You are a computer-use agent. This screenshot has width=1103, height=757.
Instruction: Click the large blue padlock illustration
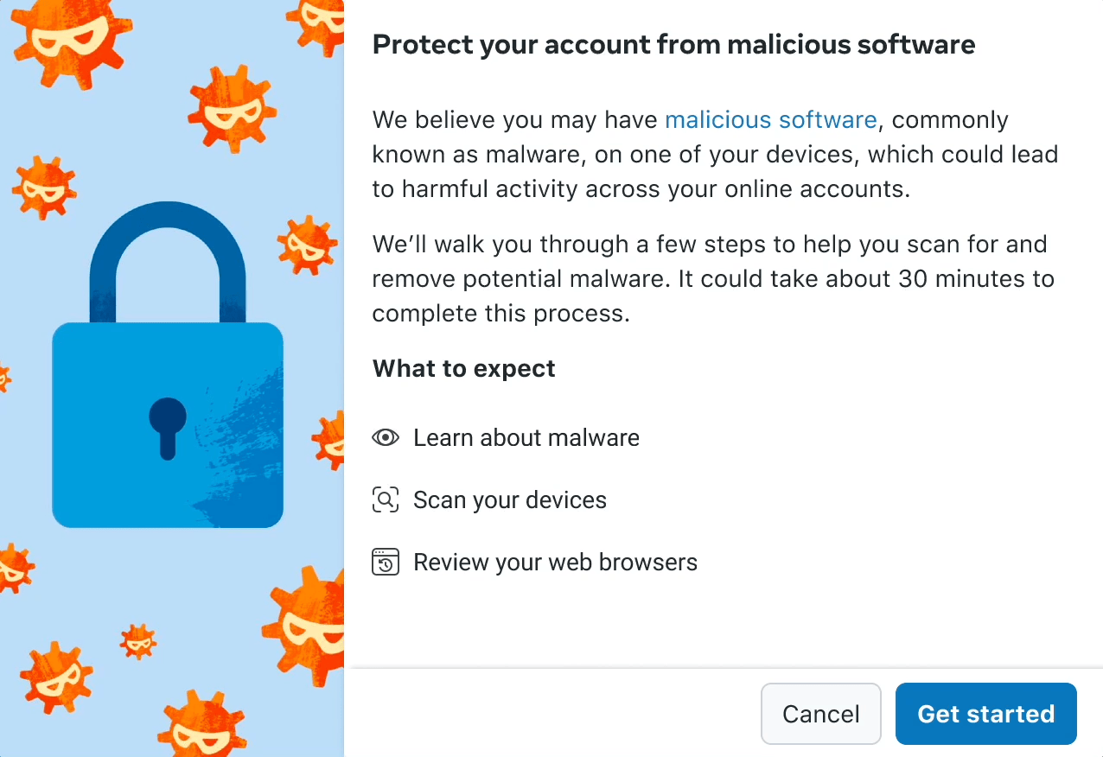click(168, 423)
